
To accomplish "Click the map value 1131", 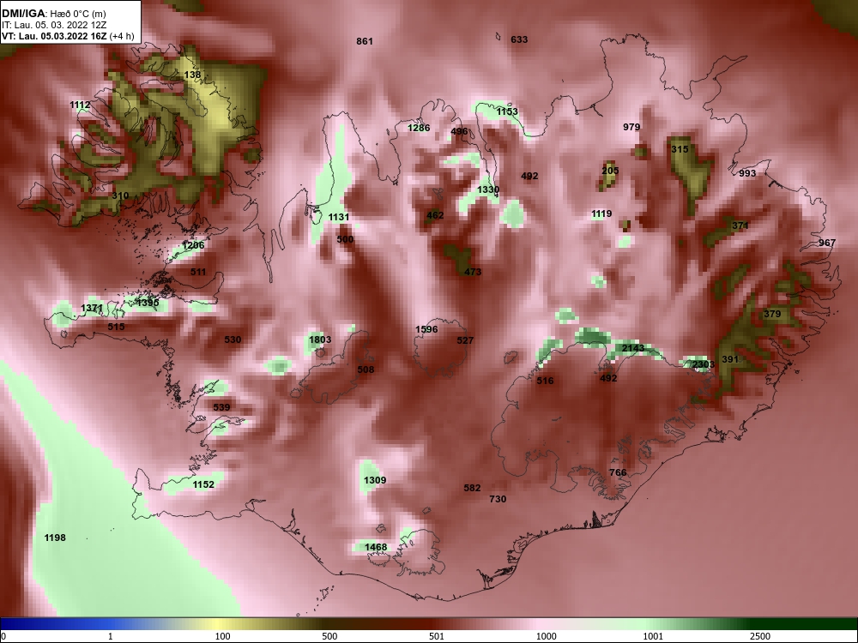I will [x=339, y=217].
